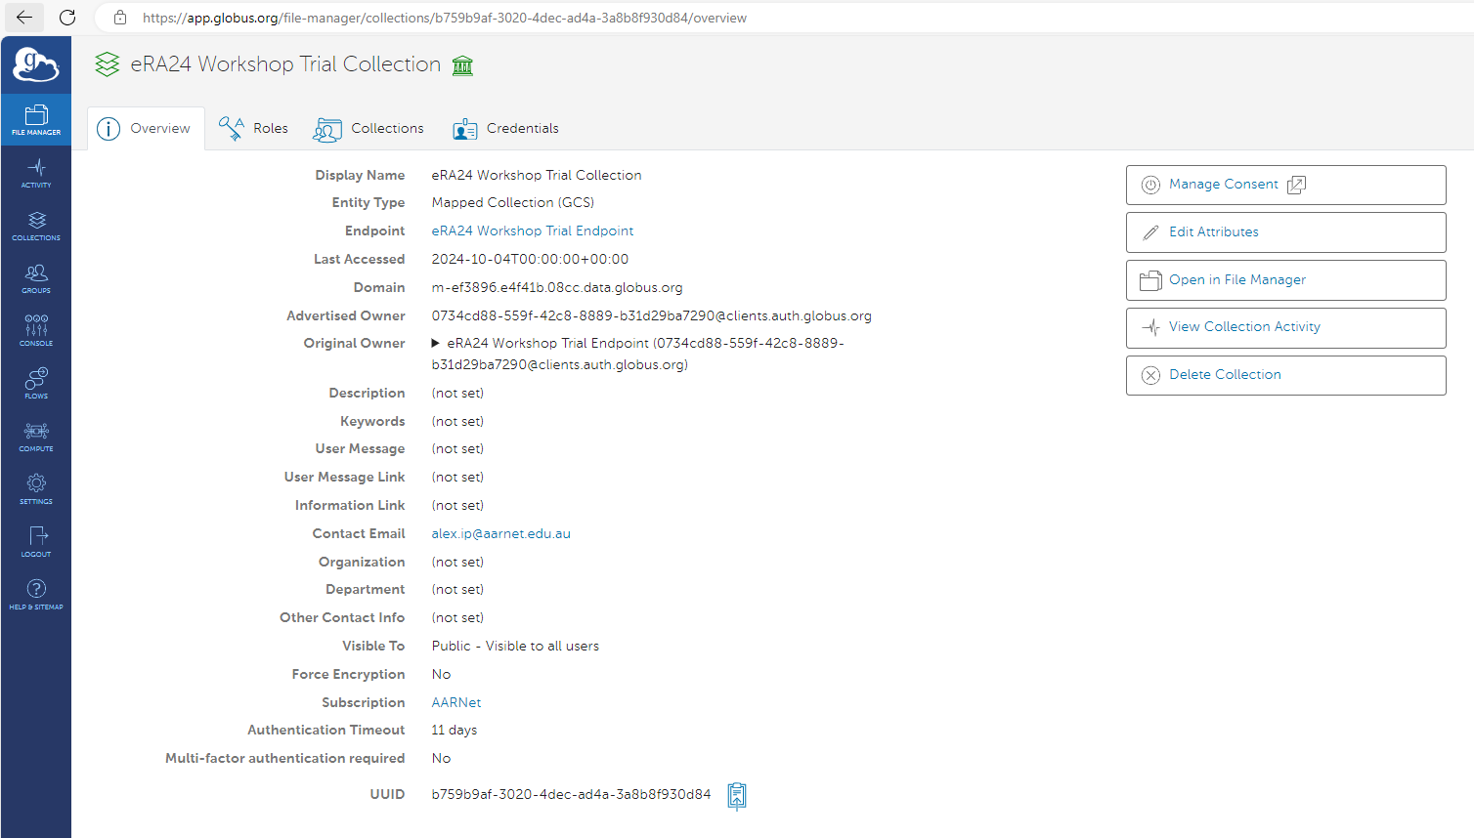
Task: Go to Collections in the sidebar
Action: click(x=36, y=226)
